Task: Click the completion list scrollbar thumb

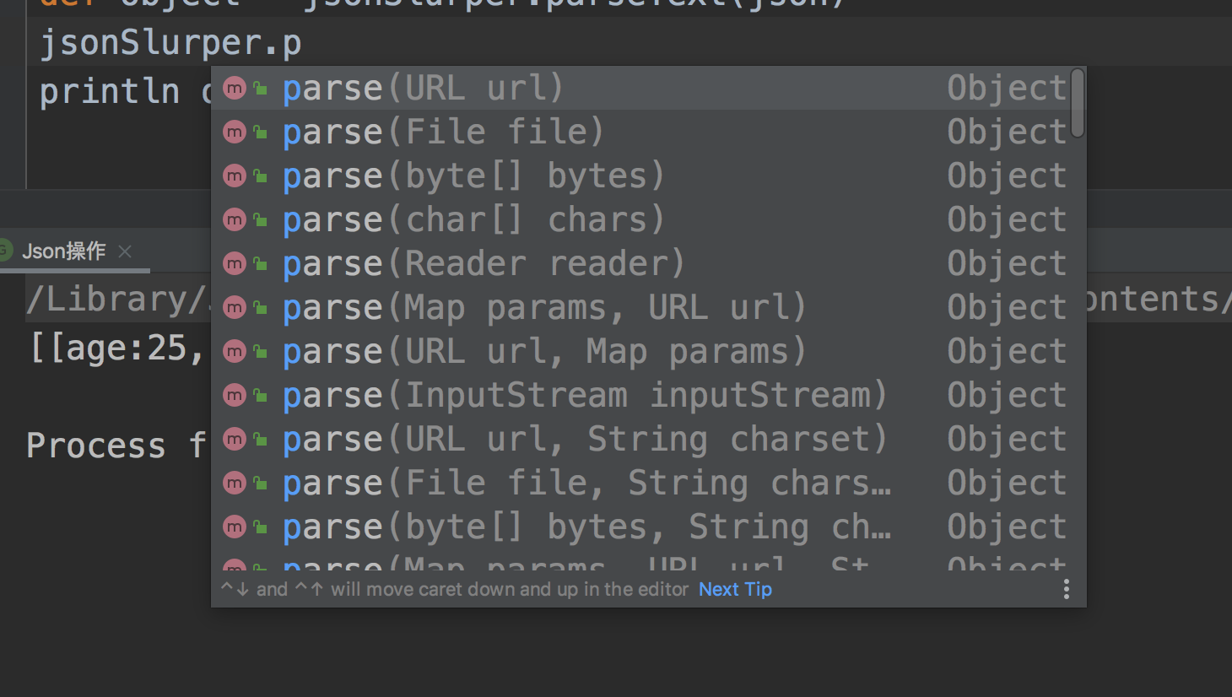Action: (x=1078, y=102)
